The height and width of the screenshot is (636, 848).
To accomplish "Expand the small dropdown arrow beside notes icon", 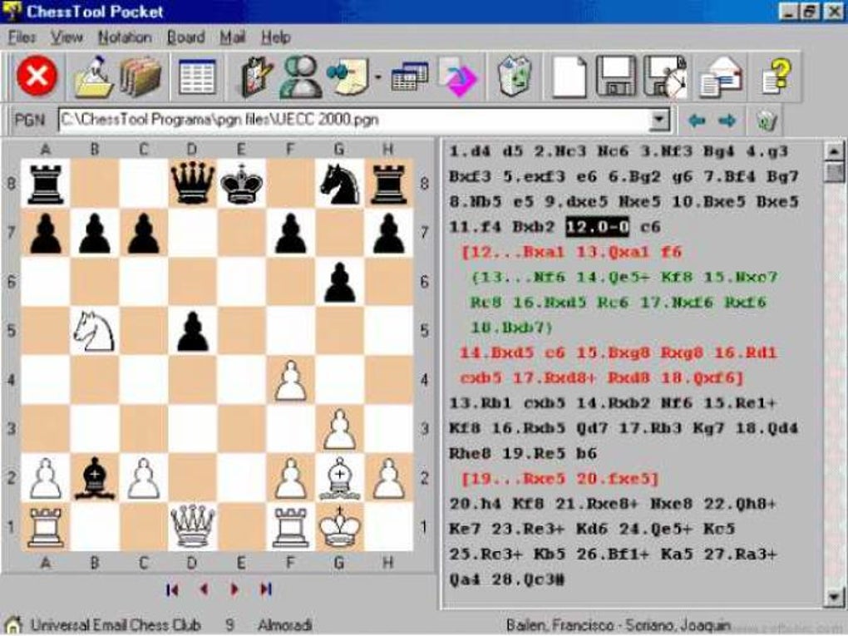I will (378, 76).
